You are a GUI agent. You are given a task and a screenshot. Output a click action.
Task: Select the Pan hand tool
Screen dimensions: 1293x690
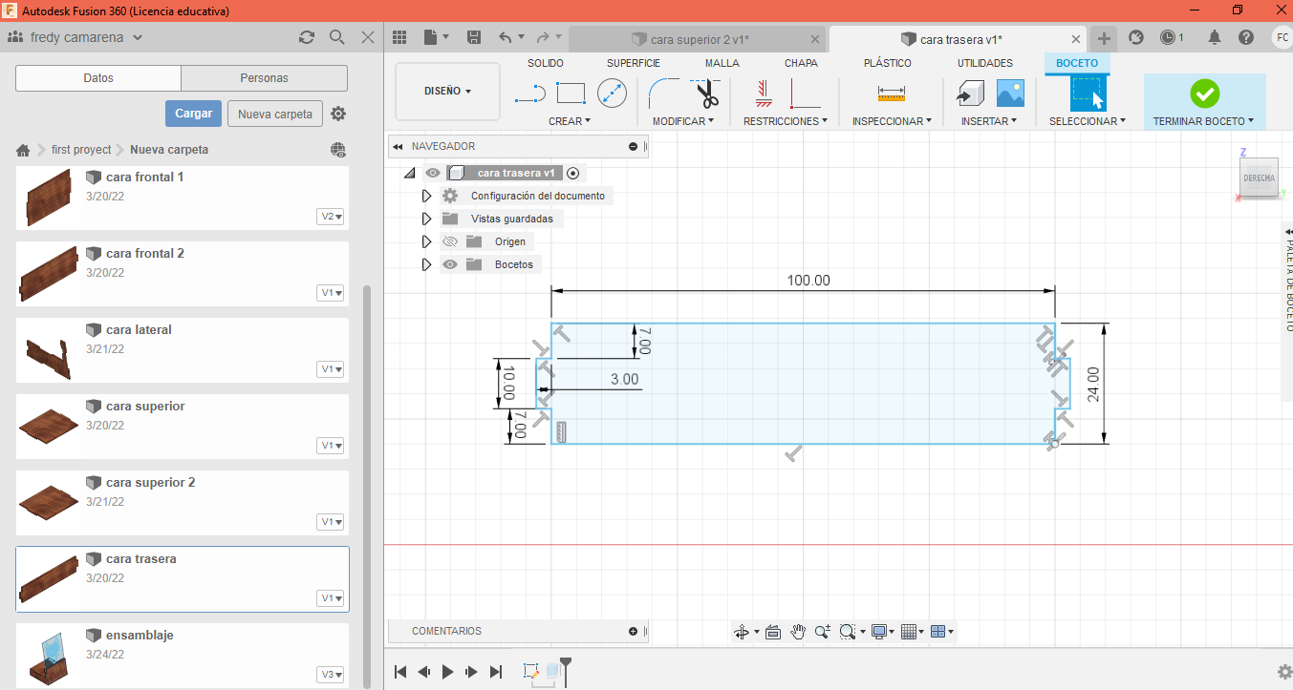pyautogui.click(x=798, y=632)
